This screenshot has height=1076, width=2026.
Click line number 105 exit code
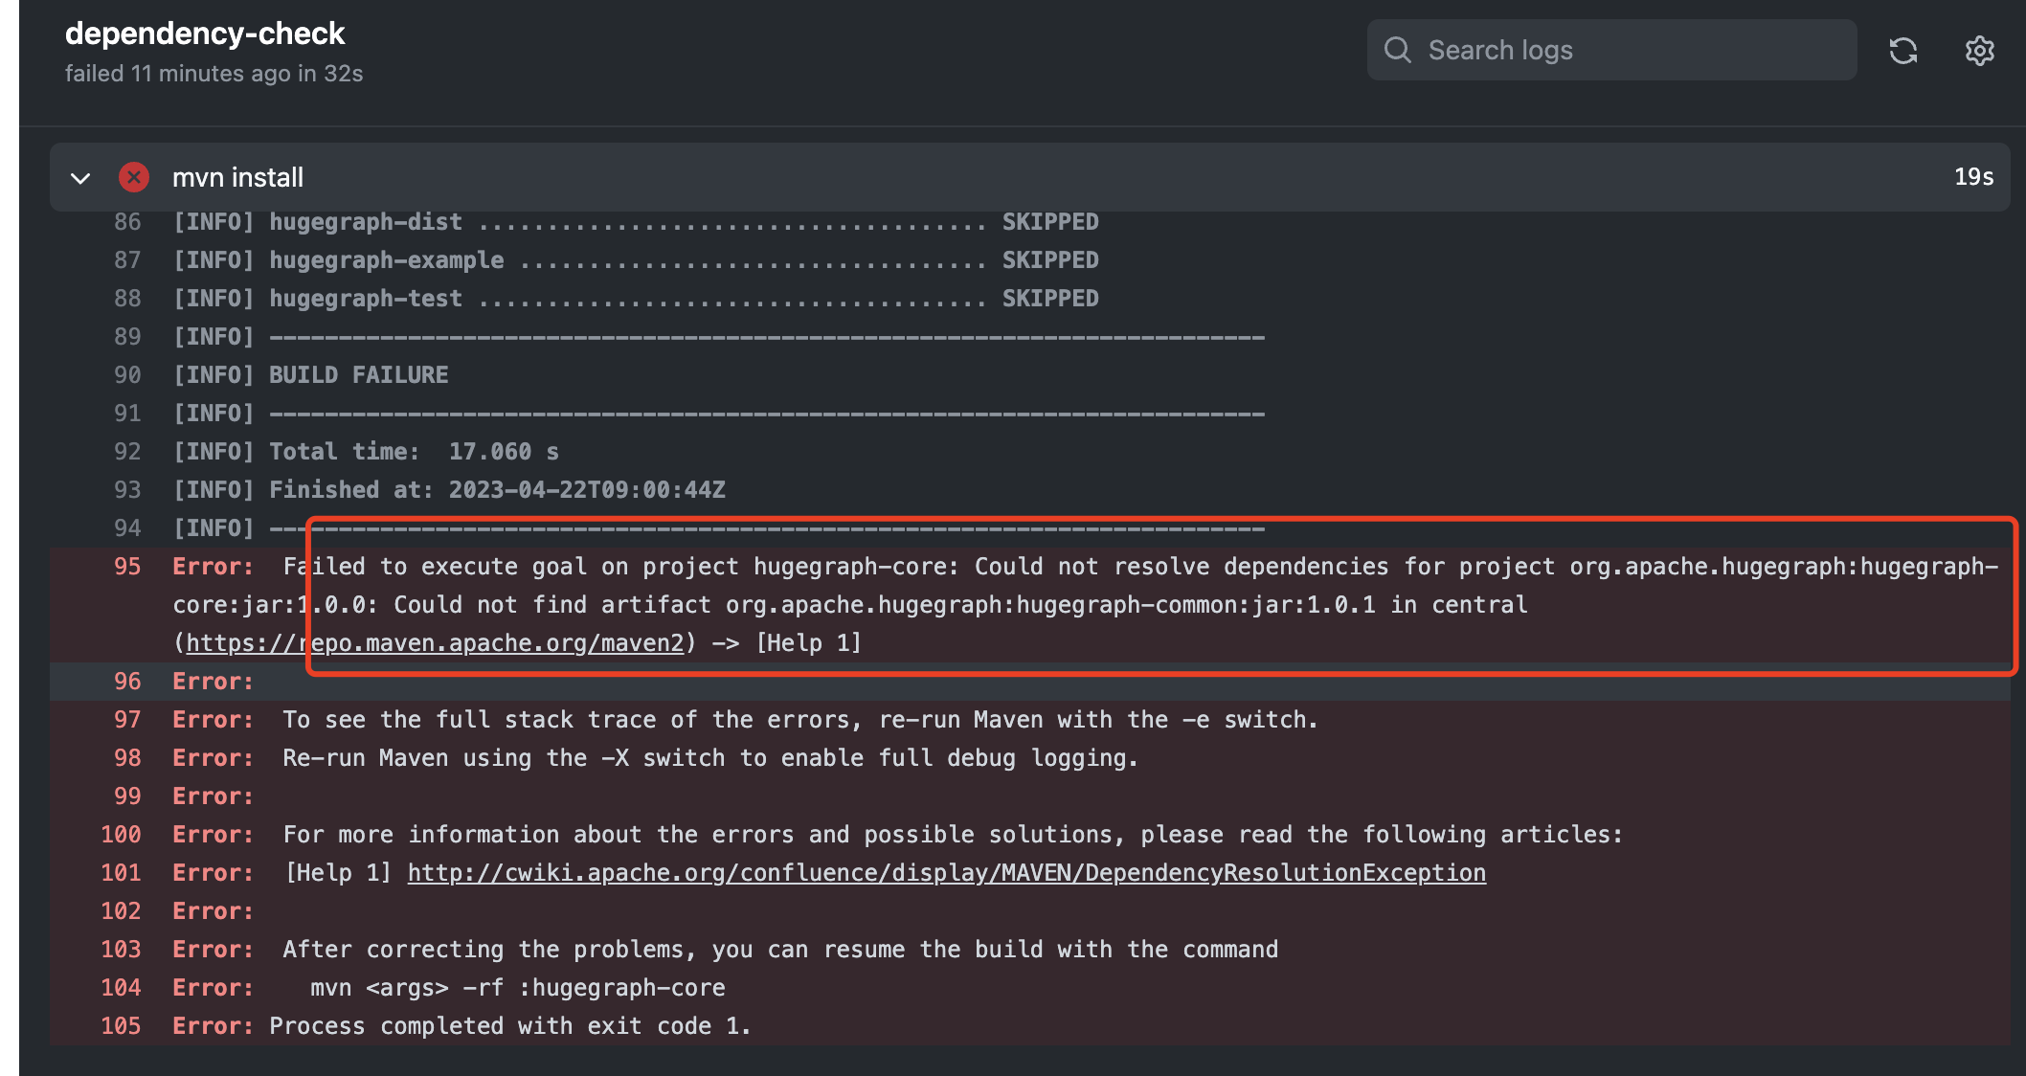[x=121, y=1026]
